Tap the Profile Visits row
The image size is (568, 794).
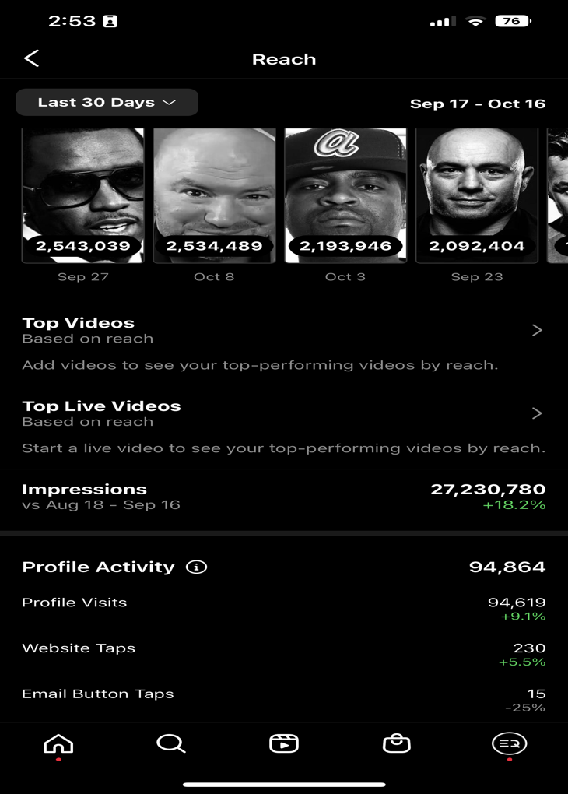(284, 608)
